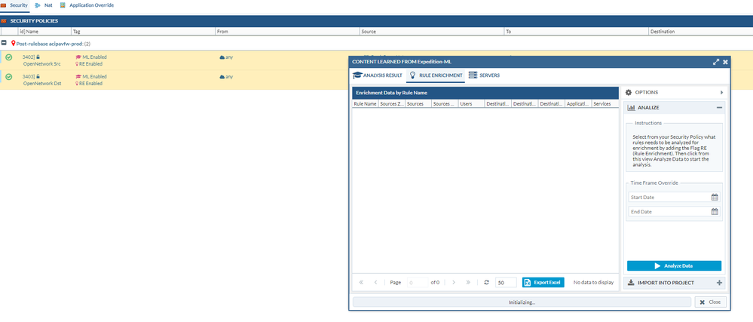The image size is (753, 322).
Task: Sort by Rule Name column
Action: pos(365,103)
